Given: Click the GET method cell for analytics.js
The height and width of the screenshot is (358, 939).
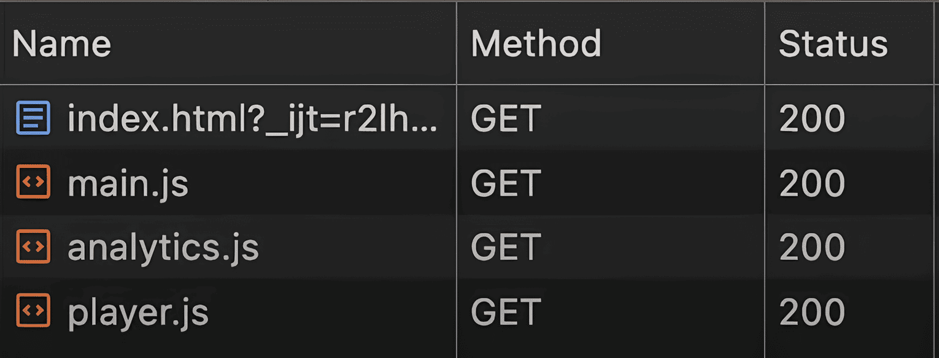Looking at the screenshot, I should point(506,247).
